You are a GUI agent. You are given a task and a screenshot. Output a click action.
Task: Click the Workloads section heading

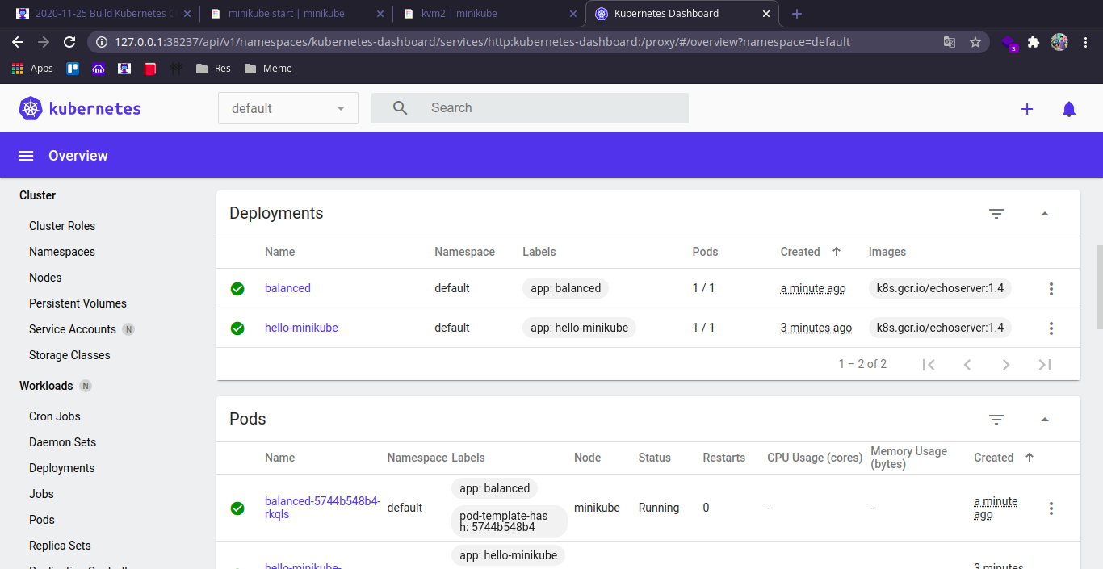click(x=46, y=386)
